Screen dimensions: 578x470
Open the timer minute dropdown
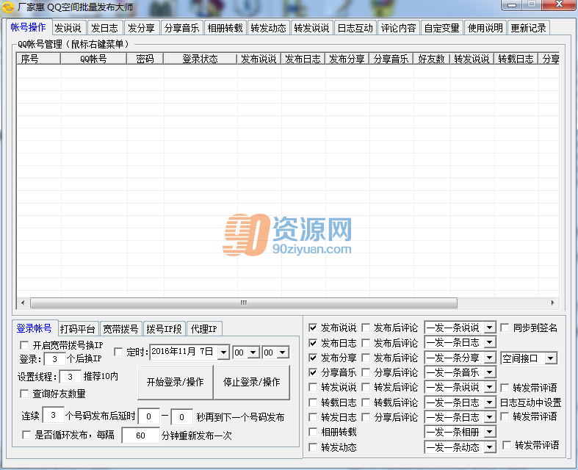point(283,352)
